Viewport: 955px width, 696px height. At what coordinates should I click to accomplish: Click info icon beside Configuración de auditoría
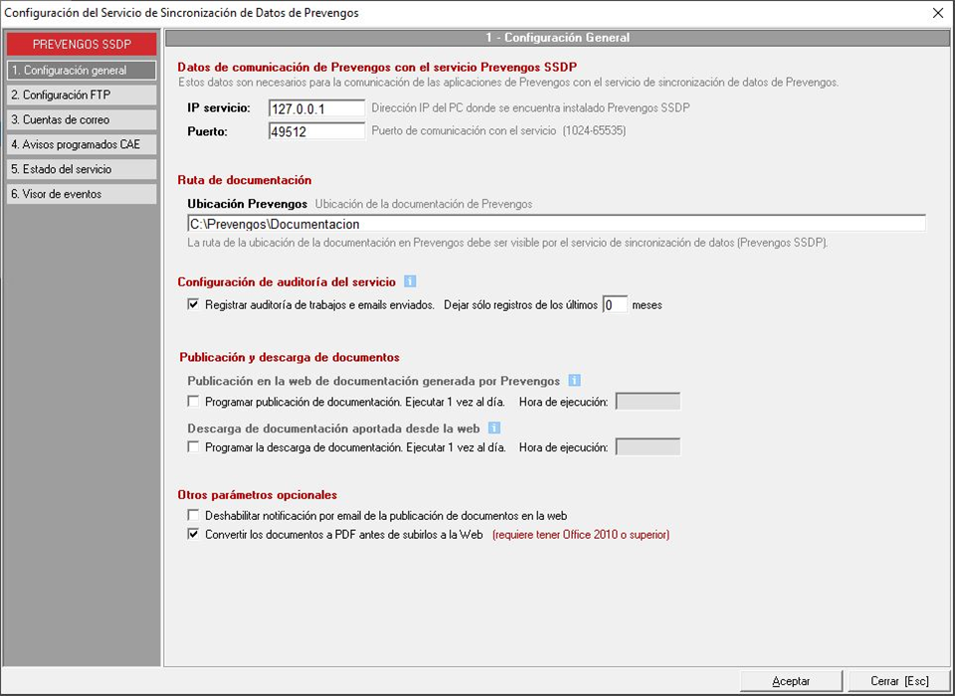(410, 281)
